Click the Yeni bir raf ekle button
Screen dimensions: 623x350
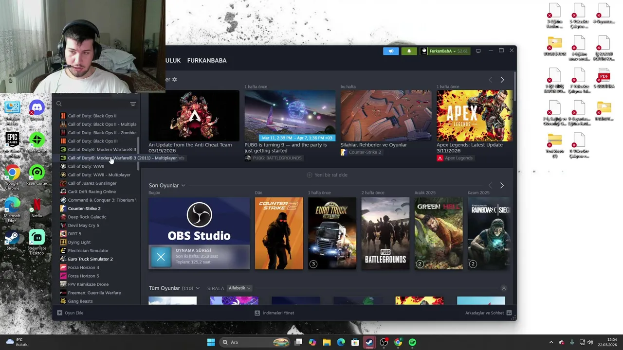[x=327, y=175]
